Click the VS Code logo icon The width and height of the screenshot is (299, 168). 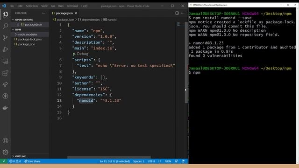4,6
